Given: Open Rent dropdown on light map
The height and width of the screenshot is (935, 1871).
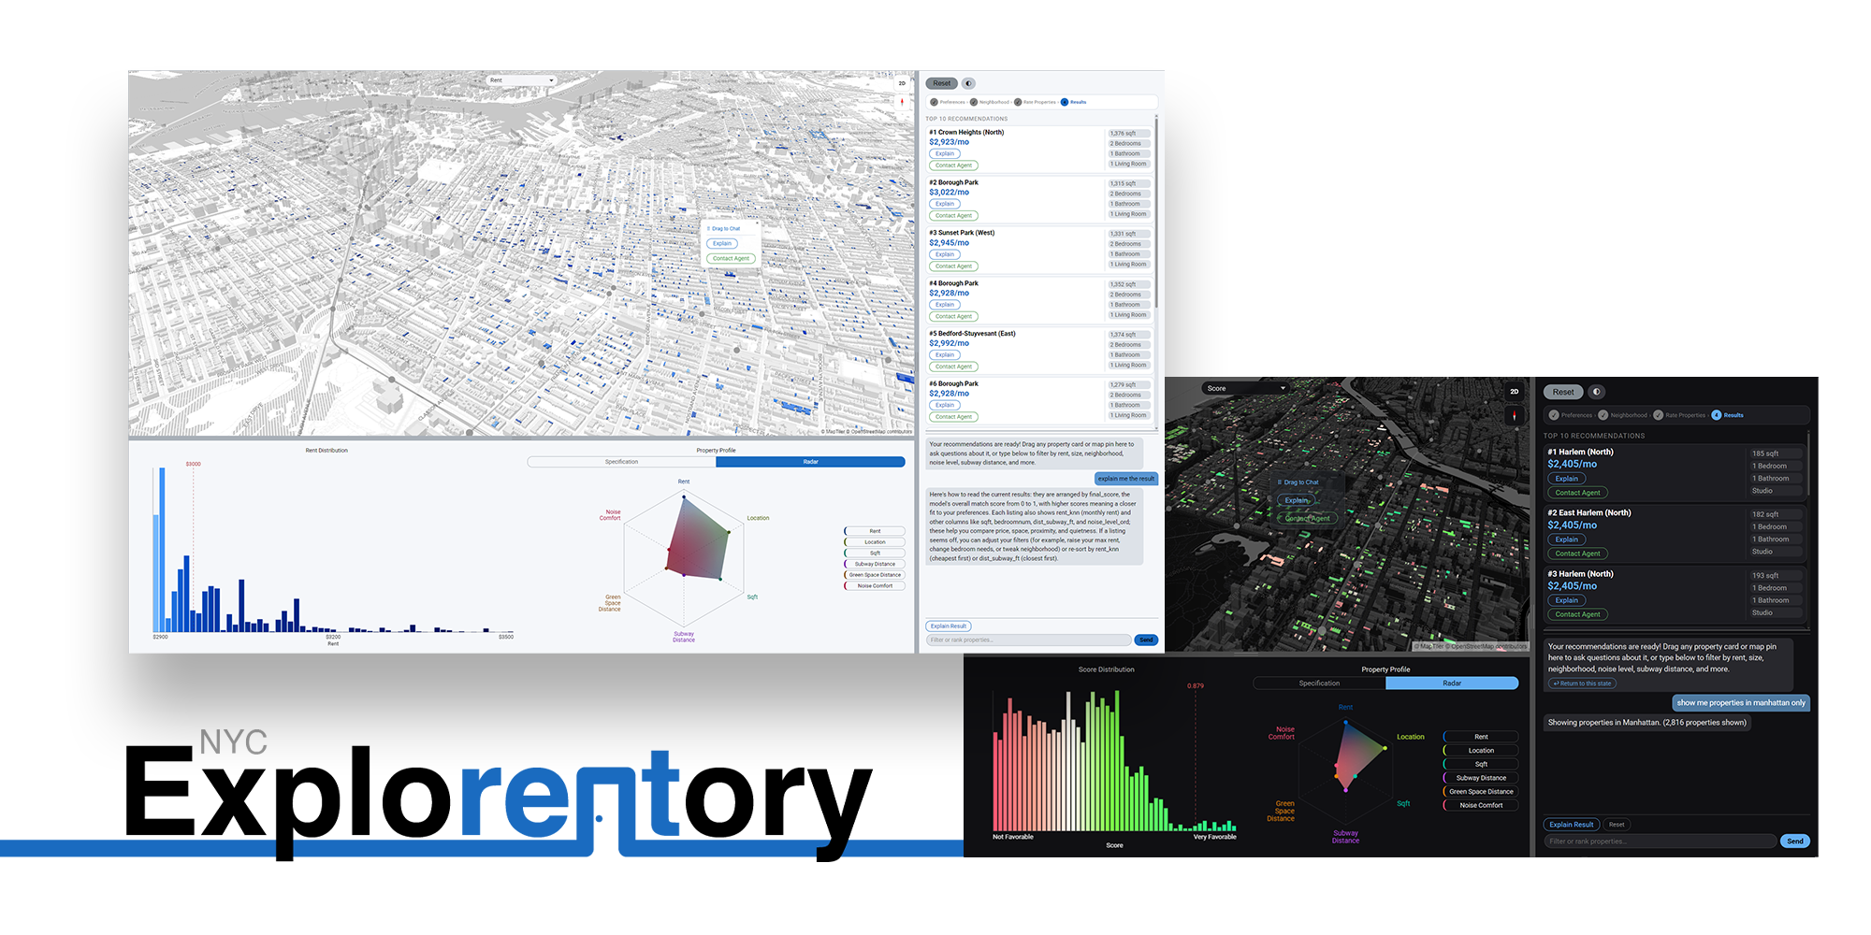Looking at the screenshot, I should (522, 80).
